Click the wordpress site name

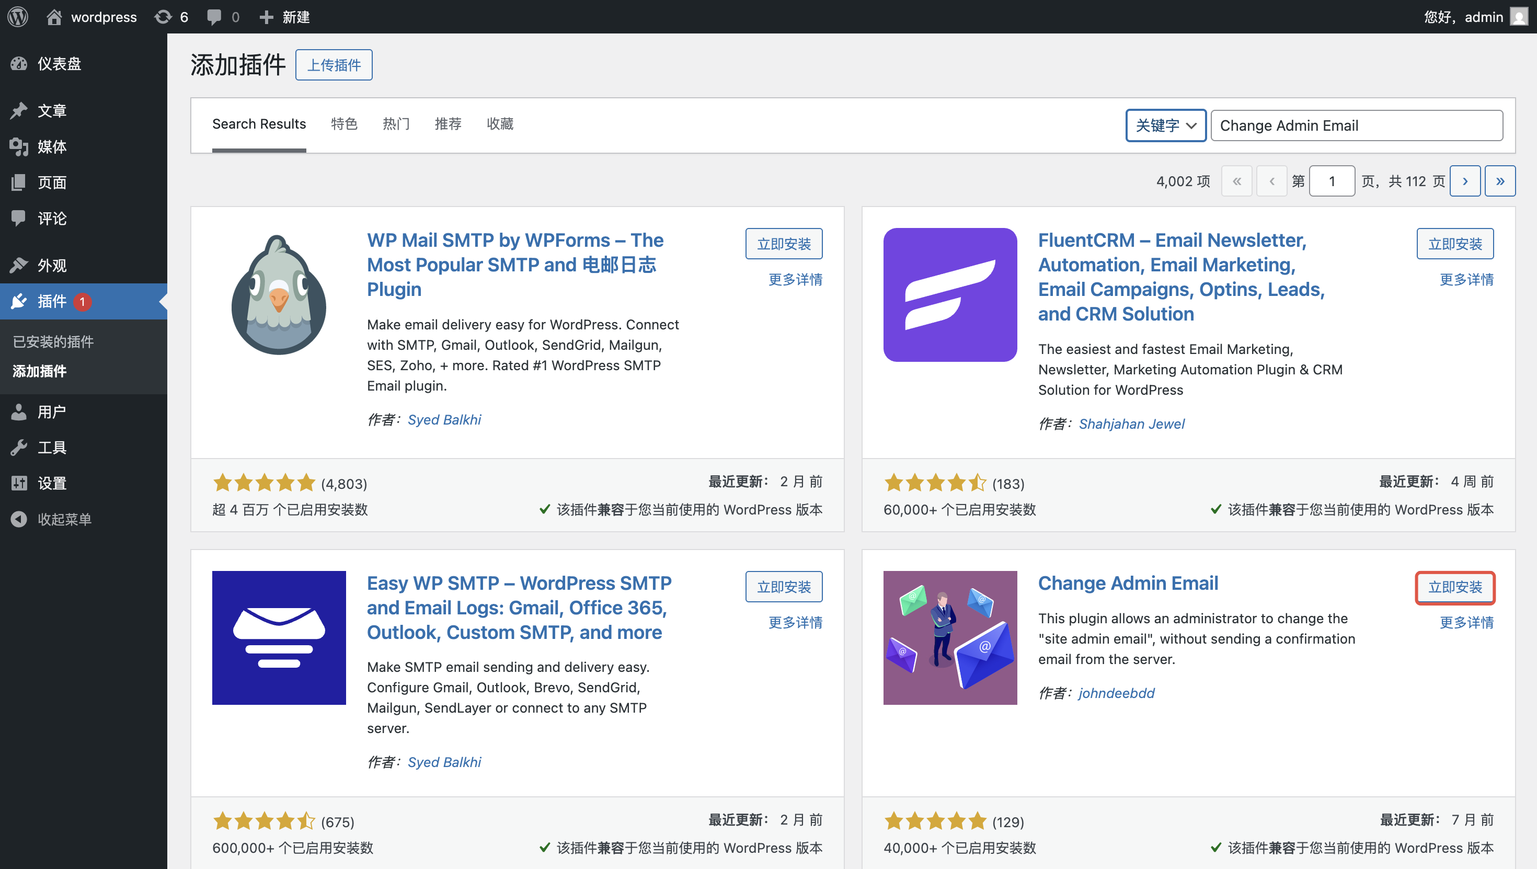point(104,17)
